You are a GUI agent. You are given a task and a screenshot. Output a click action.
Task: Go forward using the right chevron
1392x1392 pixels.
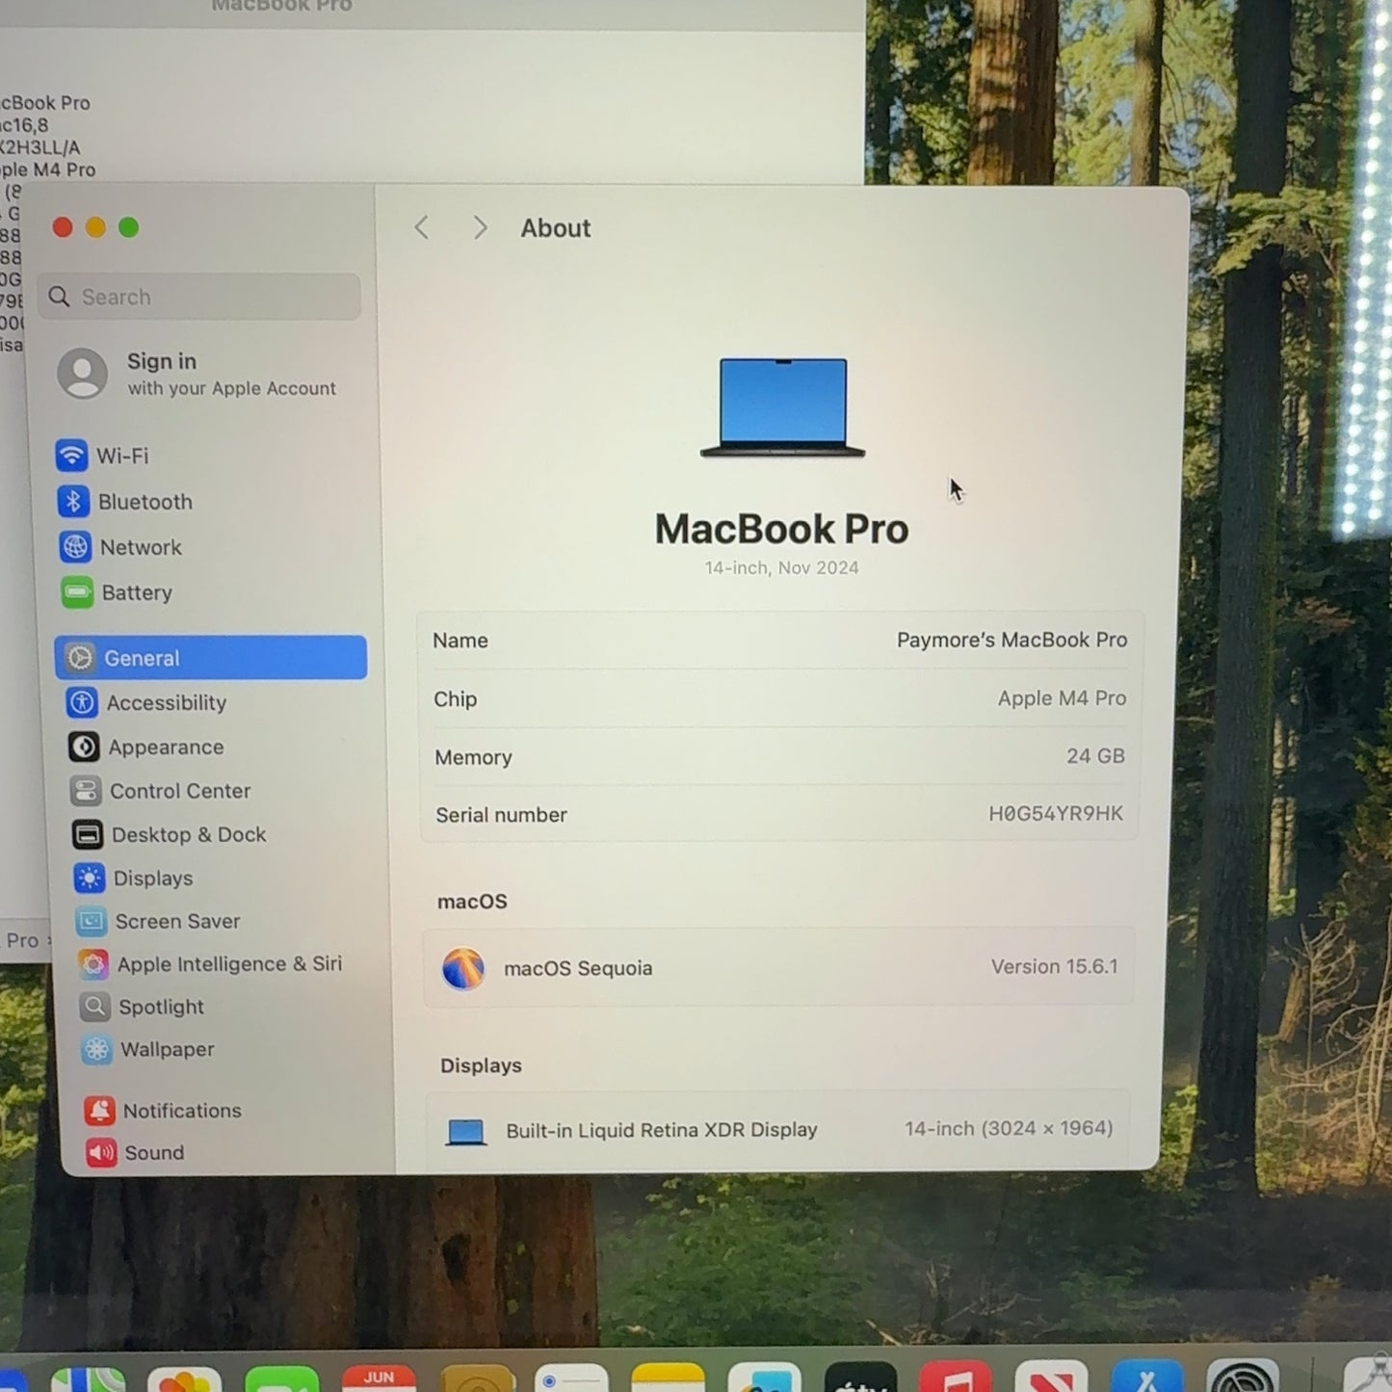[x=480, y=228]
